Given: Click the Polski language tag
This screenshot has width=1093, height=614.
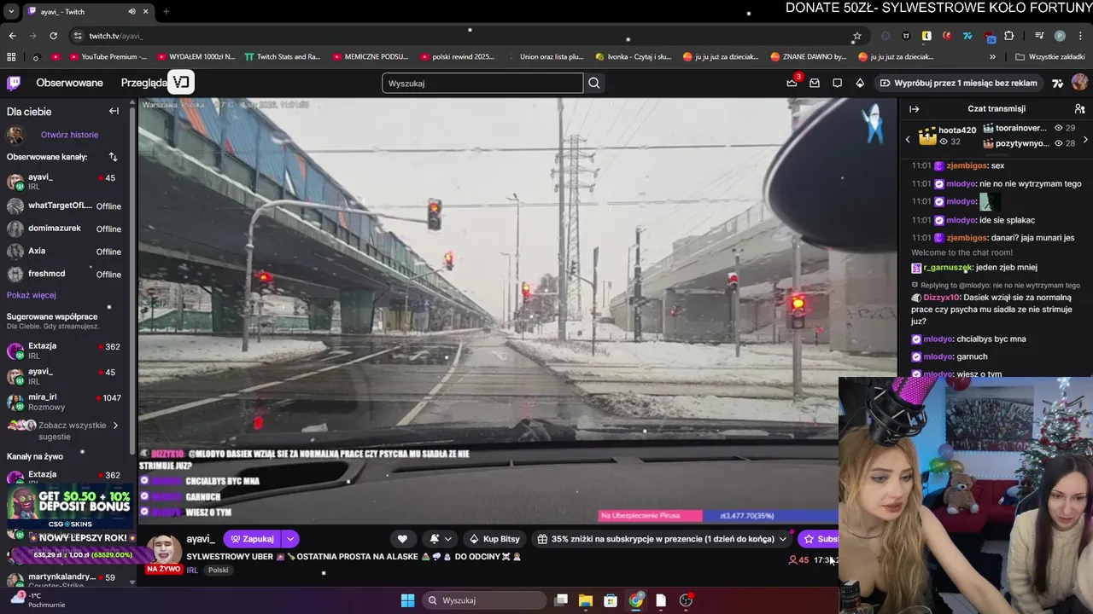Looking at the screenshot, I should coord(219,570).
